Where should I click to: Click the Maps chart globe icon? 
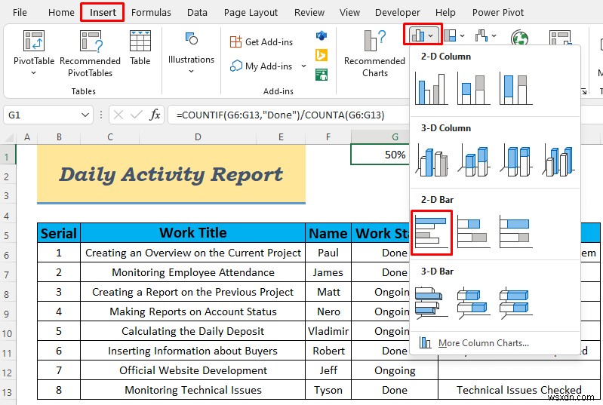(x=519, y=38)
